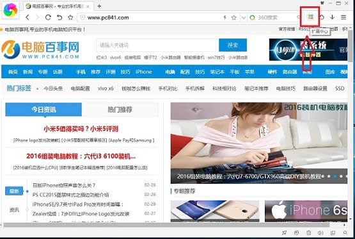355x239 pixels.
Task: Open the 360 search engine selector
Action: 252,17
